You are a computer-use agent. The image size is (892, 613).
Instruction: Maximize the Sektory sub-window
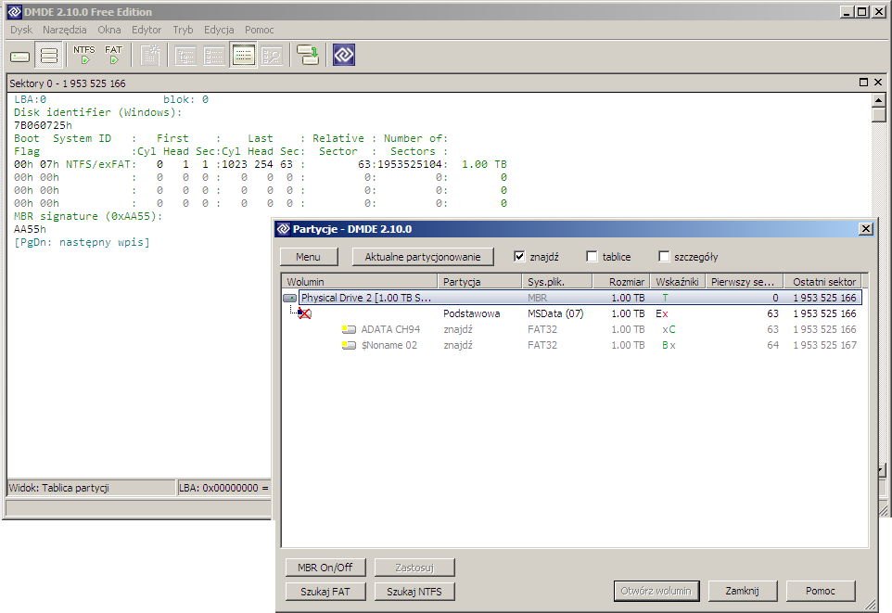[x=863, y=83]
